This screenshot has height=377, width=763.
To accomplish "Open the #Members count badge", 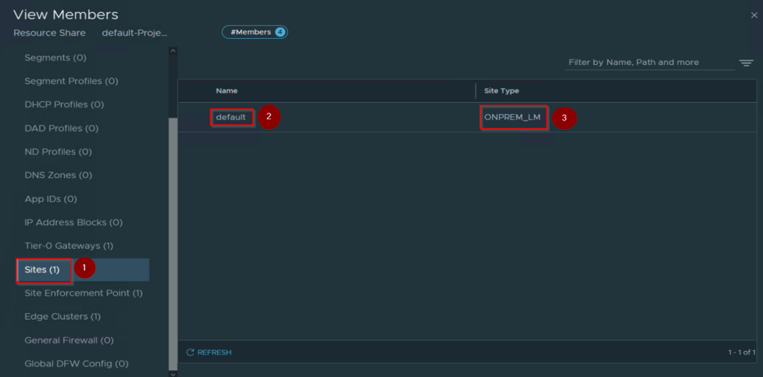I will pyautogui.click(x=254, y=32).
